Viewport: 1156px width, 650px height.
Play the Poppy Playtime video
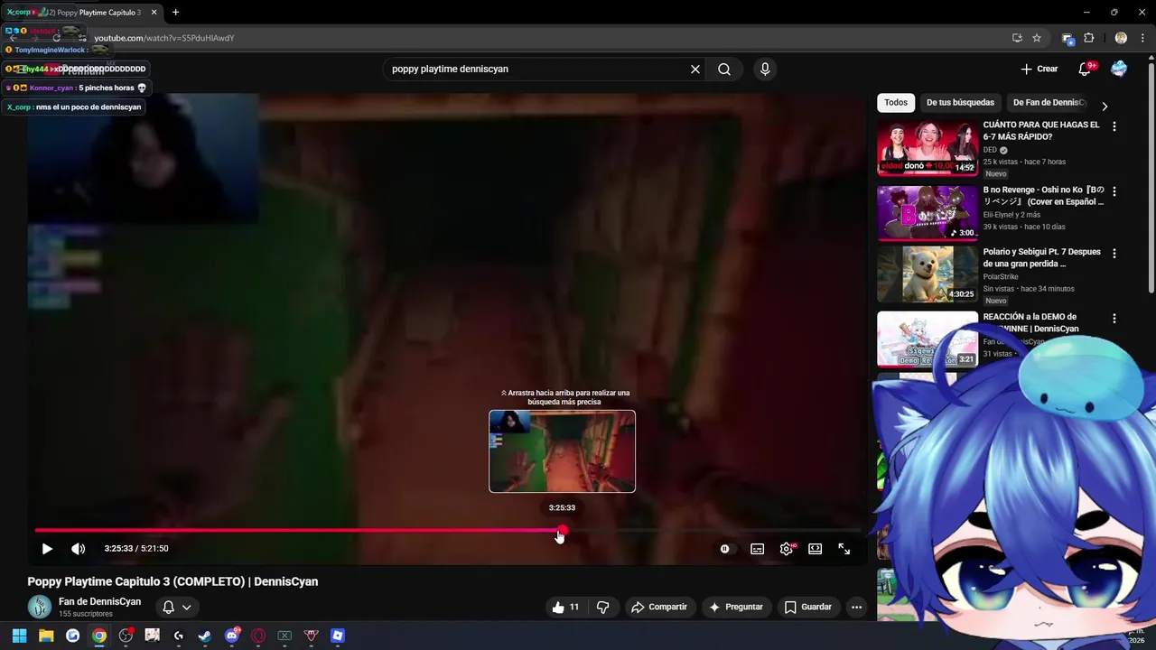pyautogui.click(x=47, y=549)
